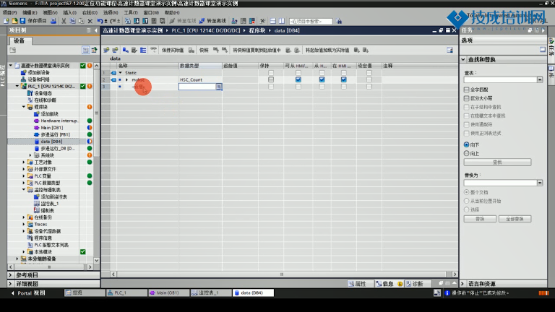Viewport: 555px width, 312px height.
Task: Open the 工具(T) menu
Action: tap(131, 12)
